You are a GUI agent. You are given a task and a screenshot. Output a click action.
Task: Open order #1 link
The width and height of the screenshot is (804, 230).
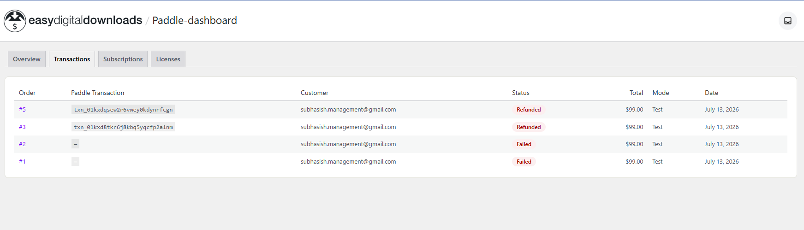coord(22,162)
